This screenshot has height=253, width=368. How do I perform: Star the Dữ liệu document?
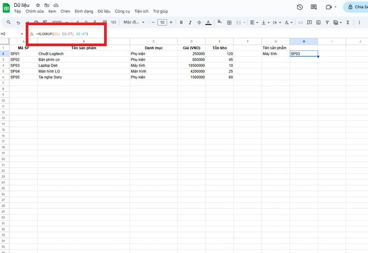38,5
